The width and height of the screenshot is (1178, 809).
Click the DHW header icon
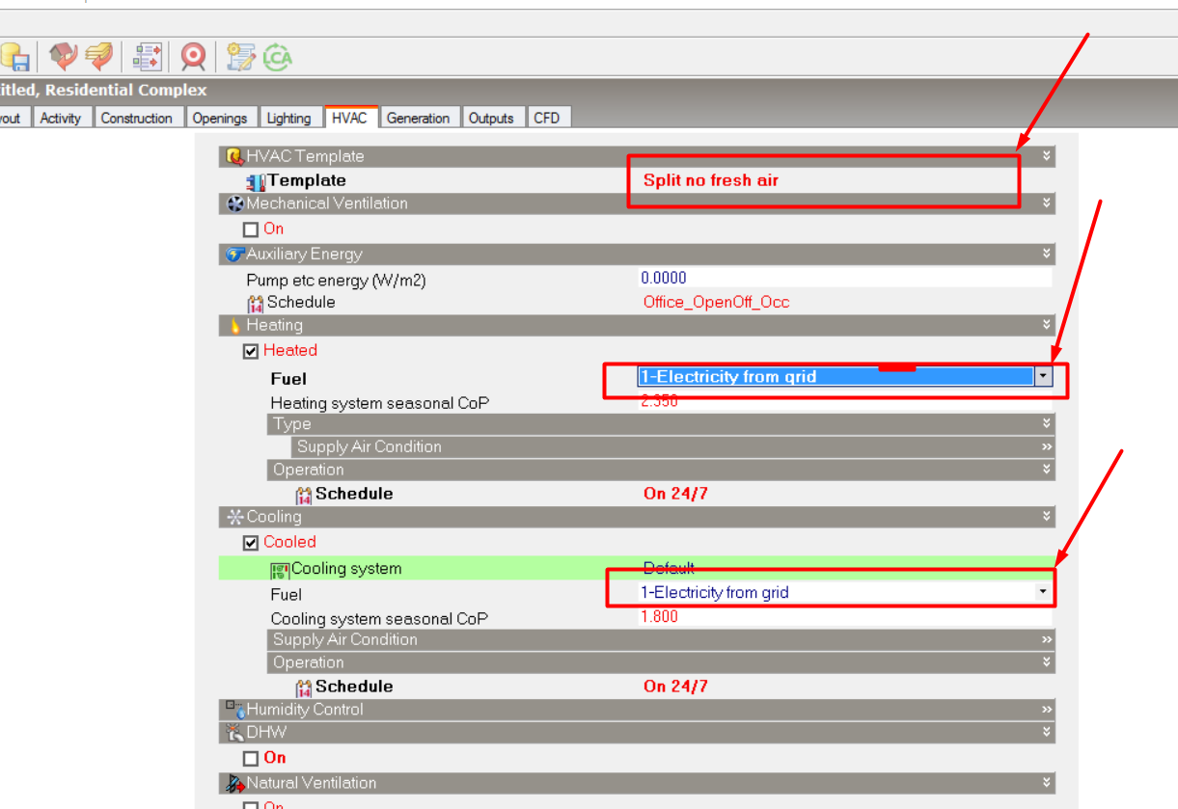click(235, 733)
